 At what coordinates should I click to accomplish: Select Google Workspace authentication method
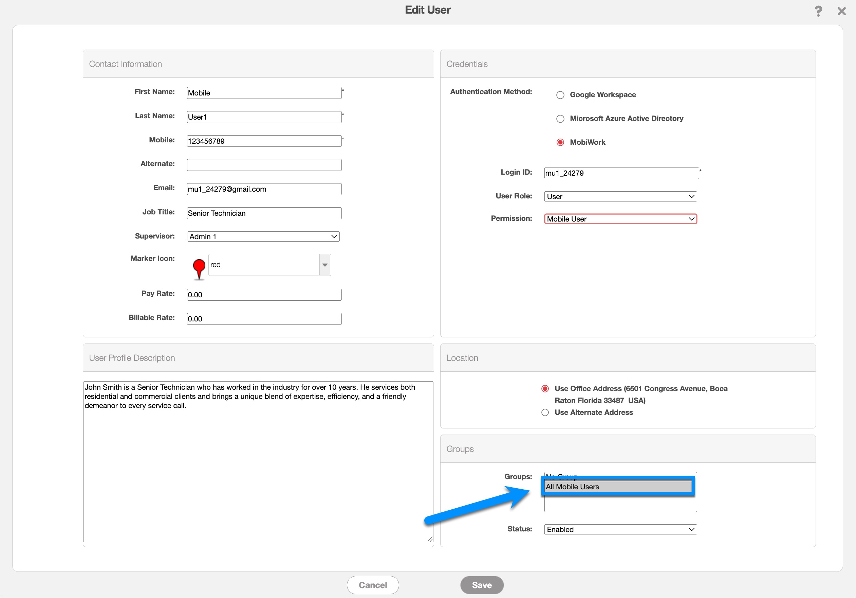560,95
